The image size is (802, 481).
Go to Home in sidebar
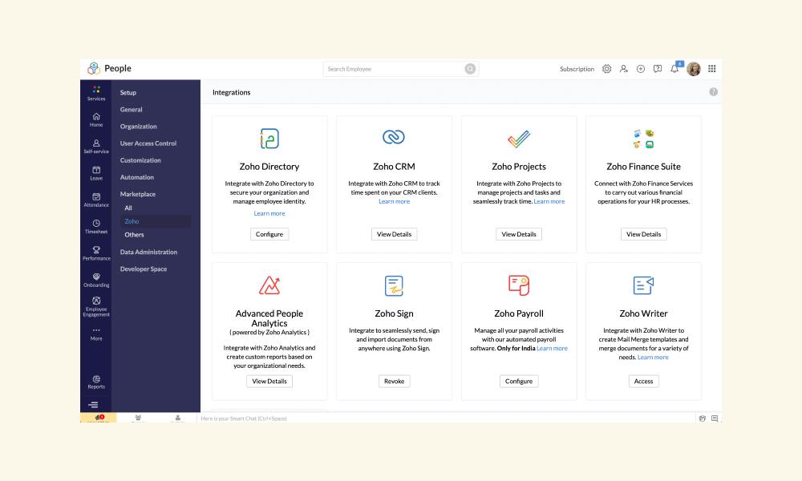click(x=96, y=119)
